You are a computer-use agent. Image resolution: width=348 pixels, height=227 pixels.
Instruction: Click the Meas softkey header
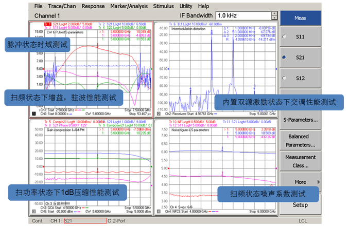[301, 18]
